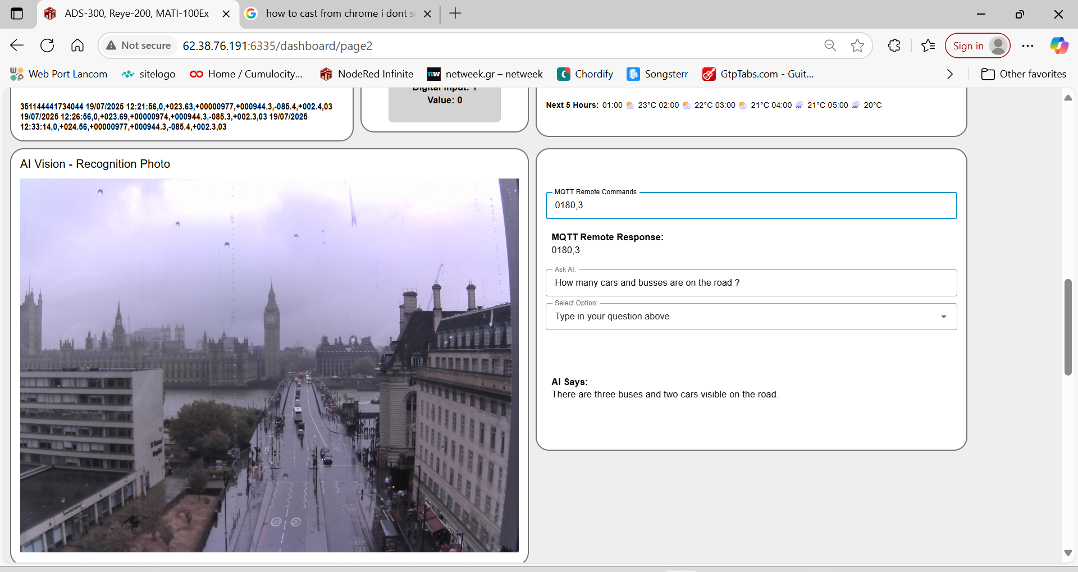
Task: Close the 'how to cast from chrome' tab
Action: coord(427,14)
